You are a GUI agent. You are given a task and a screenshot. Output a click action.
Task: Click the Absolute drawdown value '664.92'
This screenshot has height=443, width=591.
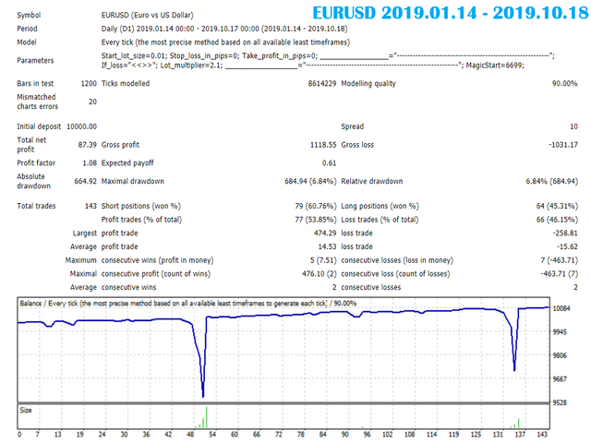[x=86, y=181]
